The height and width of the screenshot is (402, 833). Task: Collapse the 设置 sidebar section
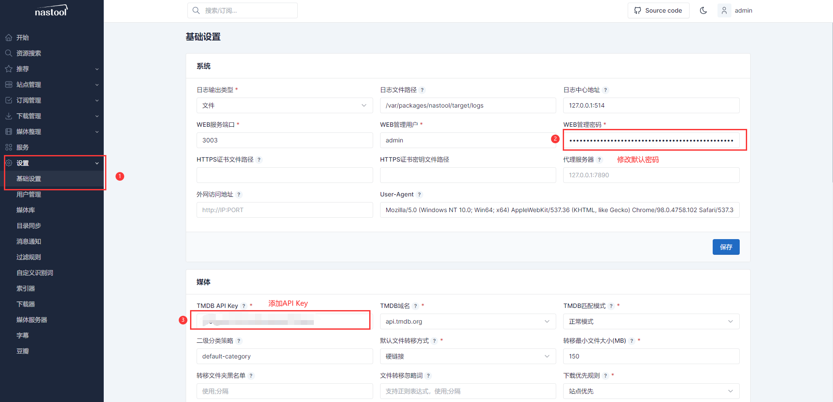51,163
